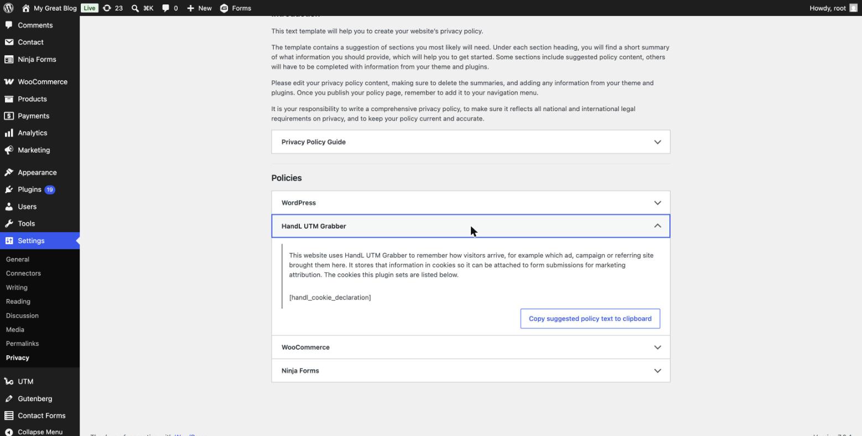This screenshot has height=436, width=862.
Task: Click the Policies heading
Action: (287, 178)
